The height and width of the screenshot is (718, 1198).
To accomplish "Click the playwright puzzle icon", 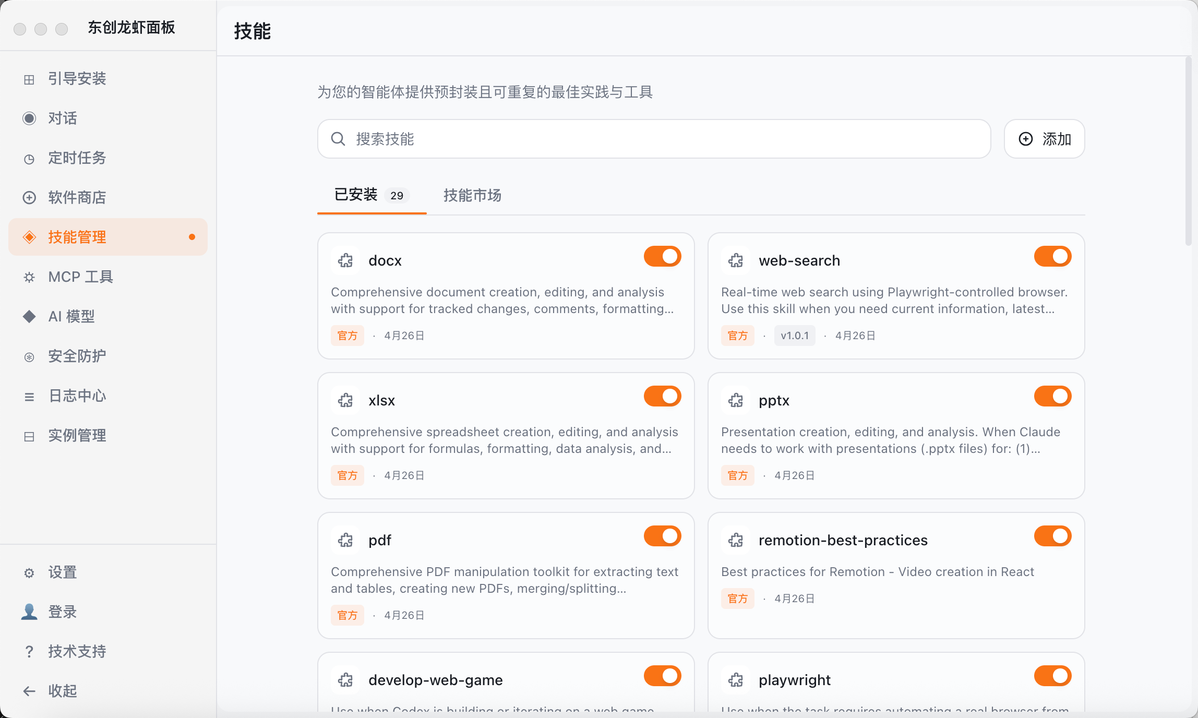I will pos(736,680).
